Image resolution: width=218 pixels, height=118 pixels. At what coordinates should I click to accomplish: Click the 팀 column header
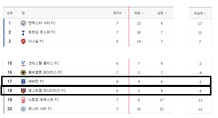tap(23, 13)
